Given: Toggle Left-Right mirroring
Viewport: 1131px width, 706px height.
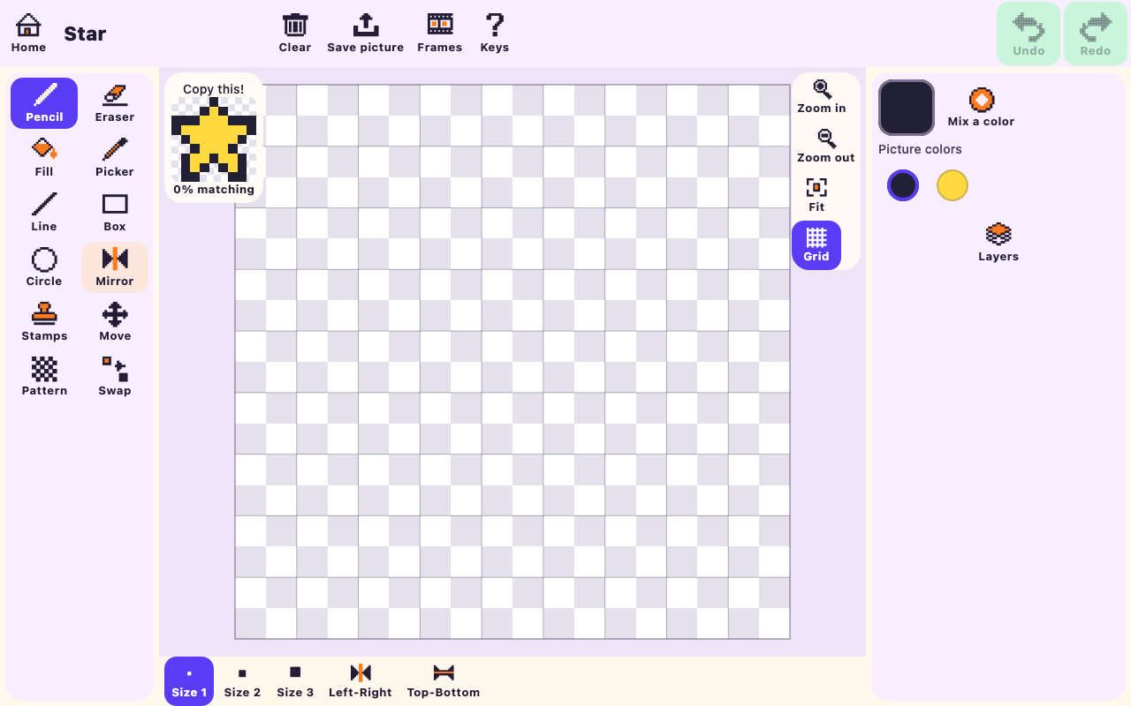Looking at the screenshot, I should pos(361,681).
